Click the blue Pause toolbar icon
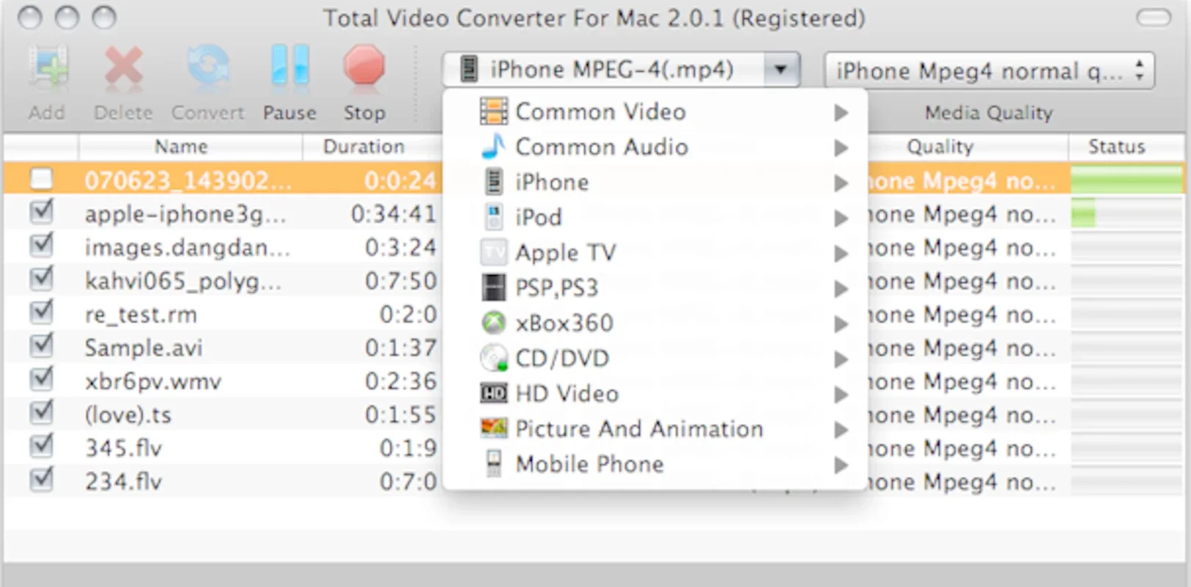 click(x=289, y=66)
